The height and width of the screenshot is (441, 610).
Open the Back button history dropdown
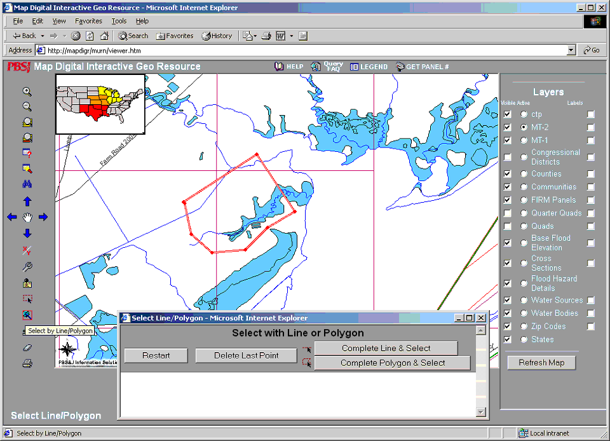click(43, 36)
